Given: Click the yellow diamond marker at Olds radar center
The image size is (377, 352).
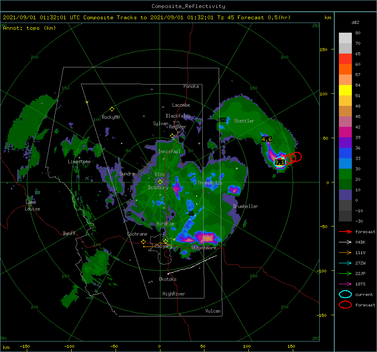Looking at the screenshot, I should pos(160,182).
